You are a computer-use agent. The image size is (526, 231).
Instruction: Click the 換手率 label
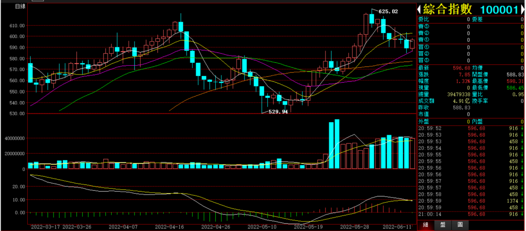click(479, 101)
